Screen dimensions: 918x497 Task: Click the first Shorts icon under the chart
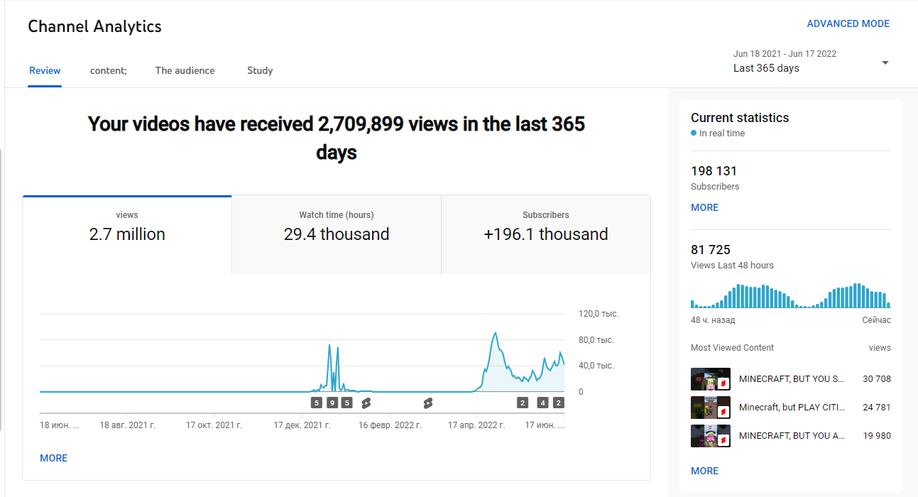tap(366, 403)
